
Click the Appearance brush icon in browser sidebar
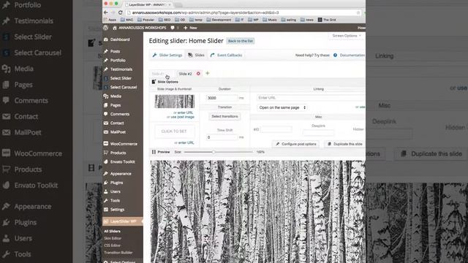[x=105, y=174]
